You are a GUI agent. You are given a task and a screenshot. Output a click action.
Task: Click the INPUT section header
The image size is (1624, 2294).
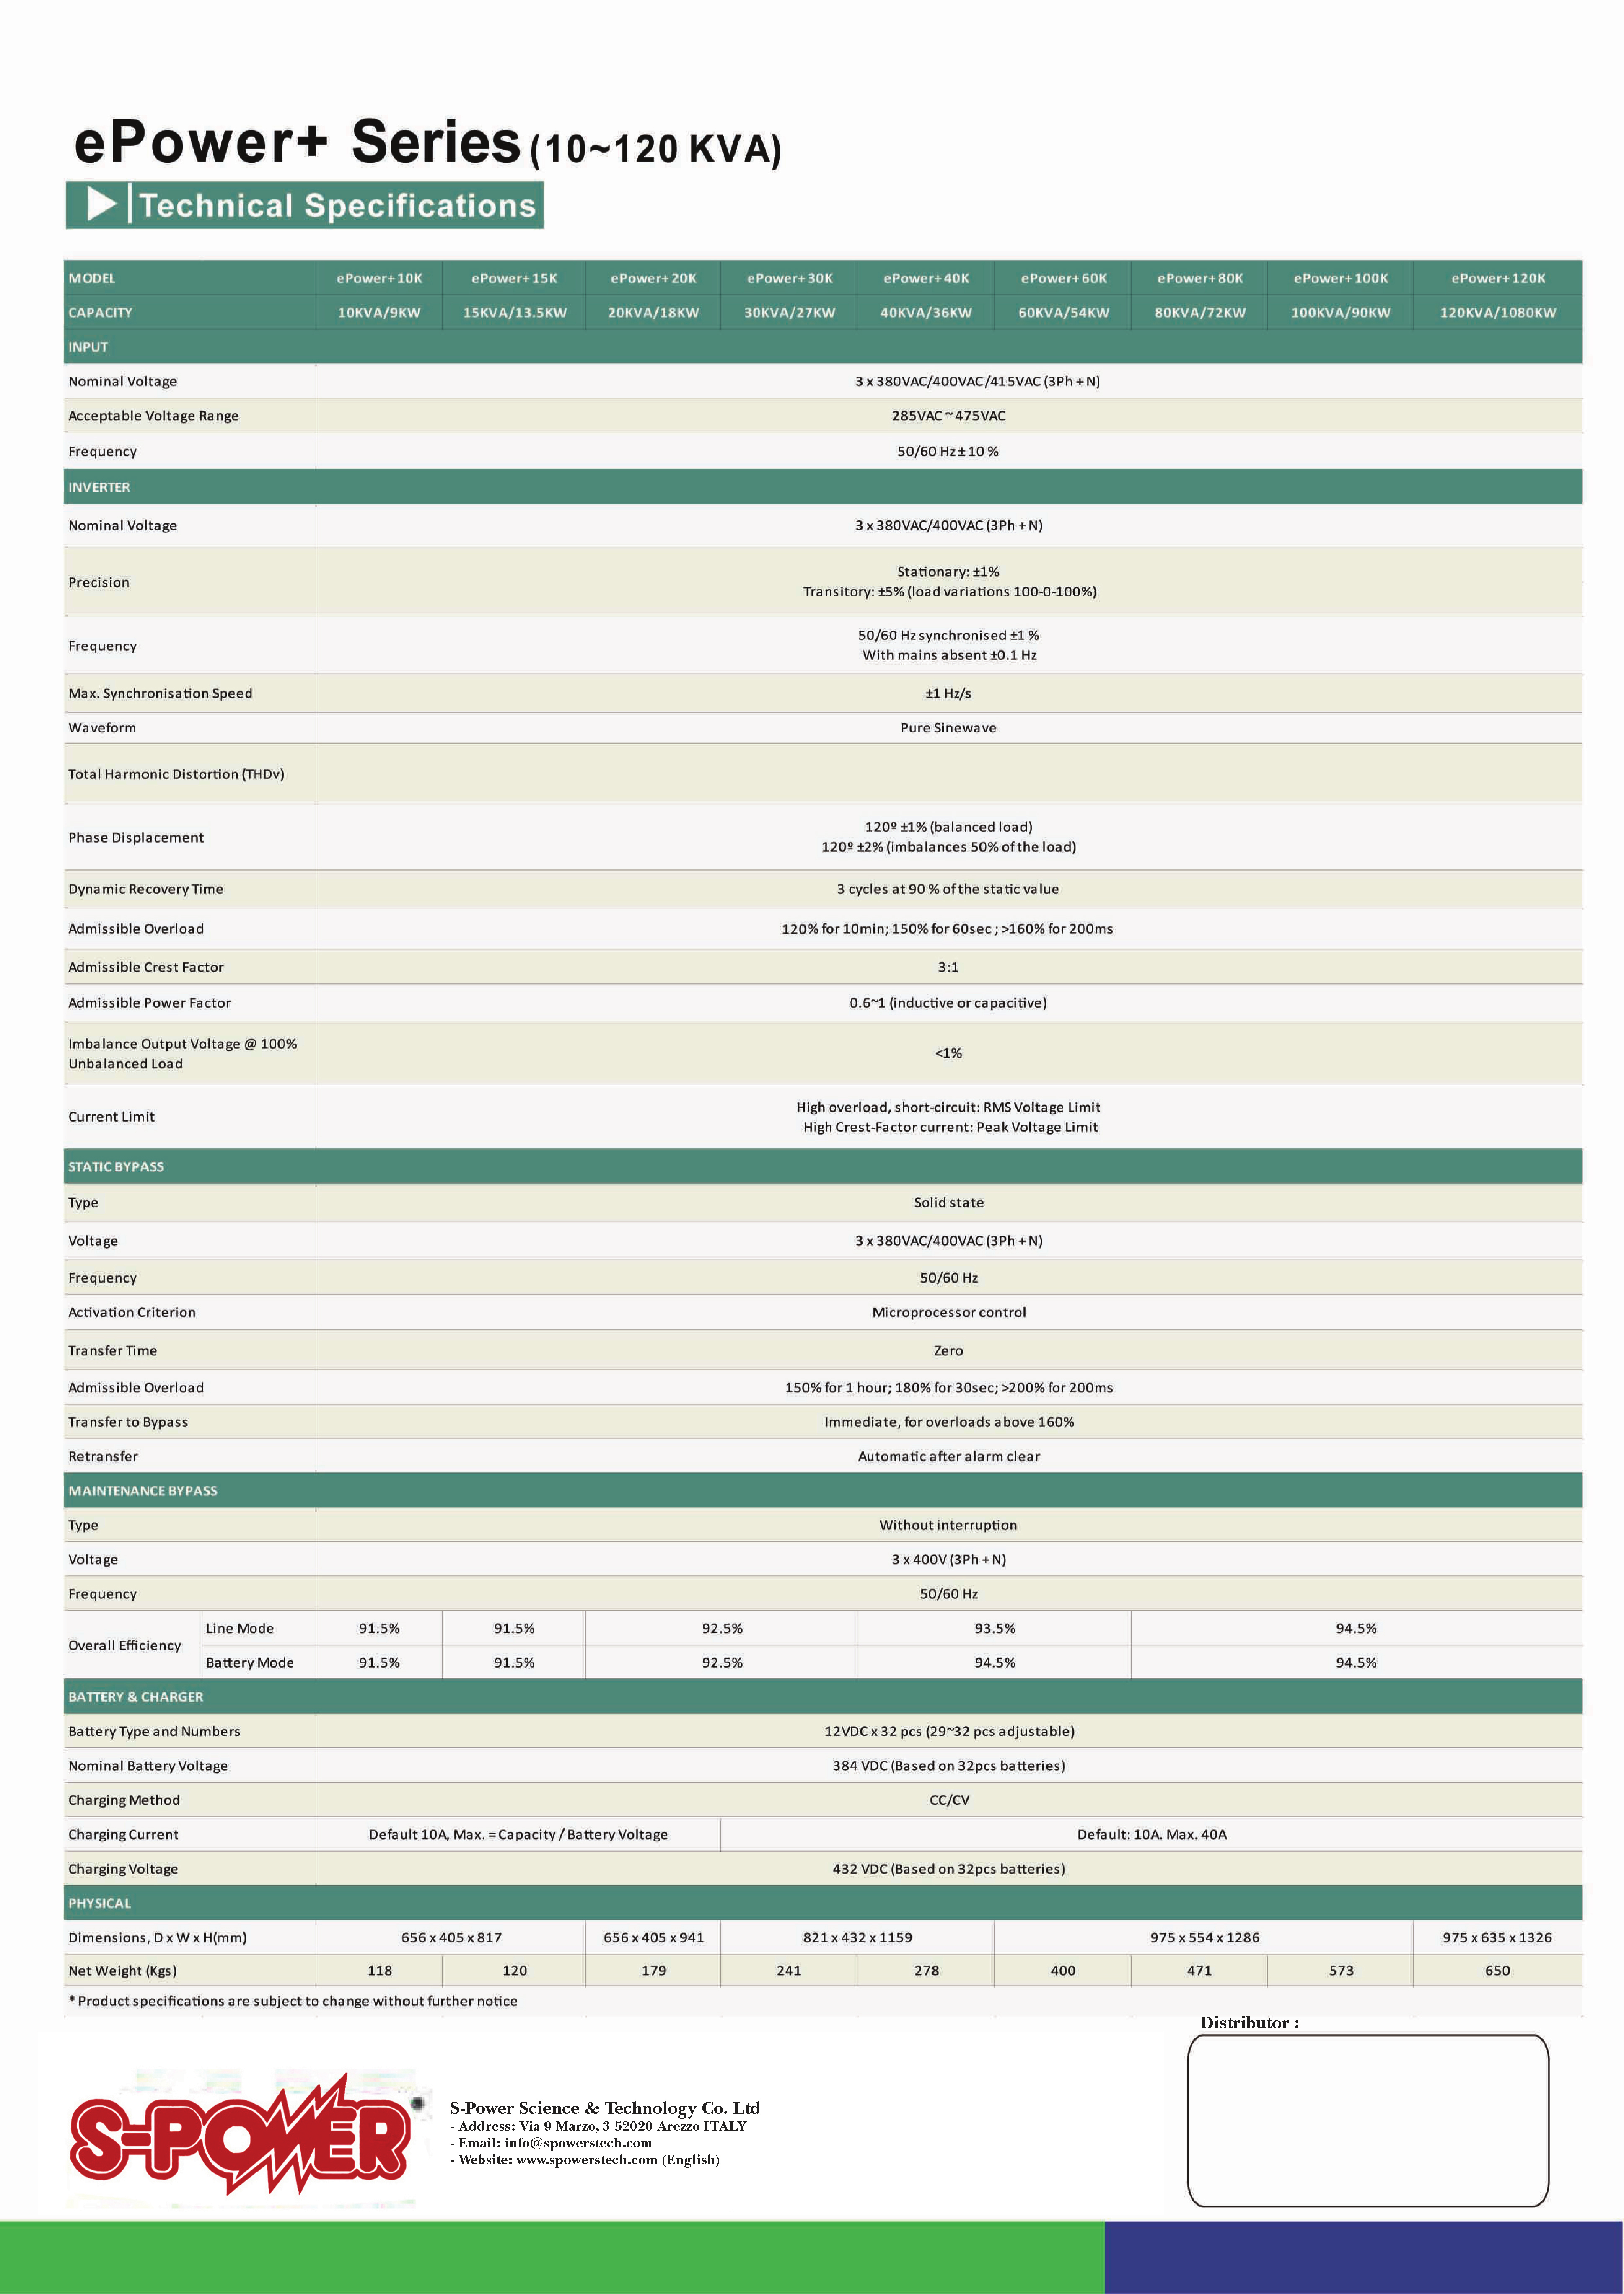click(823, 347)
